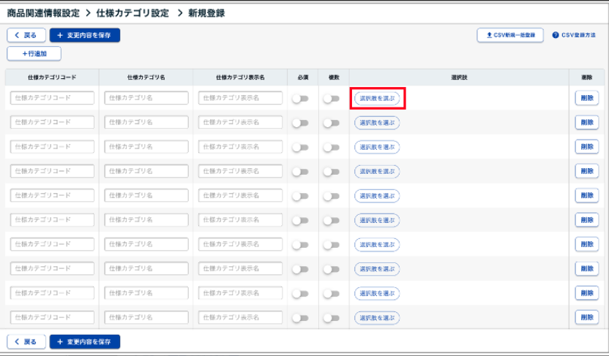
Task: Click second row 仕様カテゴリ名 input field
Action: (x=146, y=123)
